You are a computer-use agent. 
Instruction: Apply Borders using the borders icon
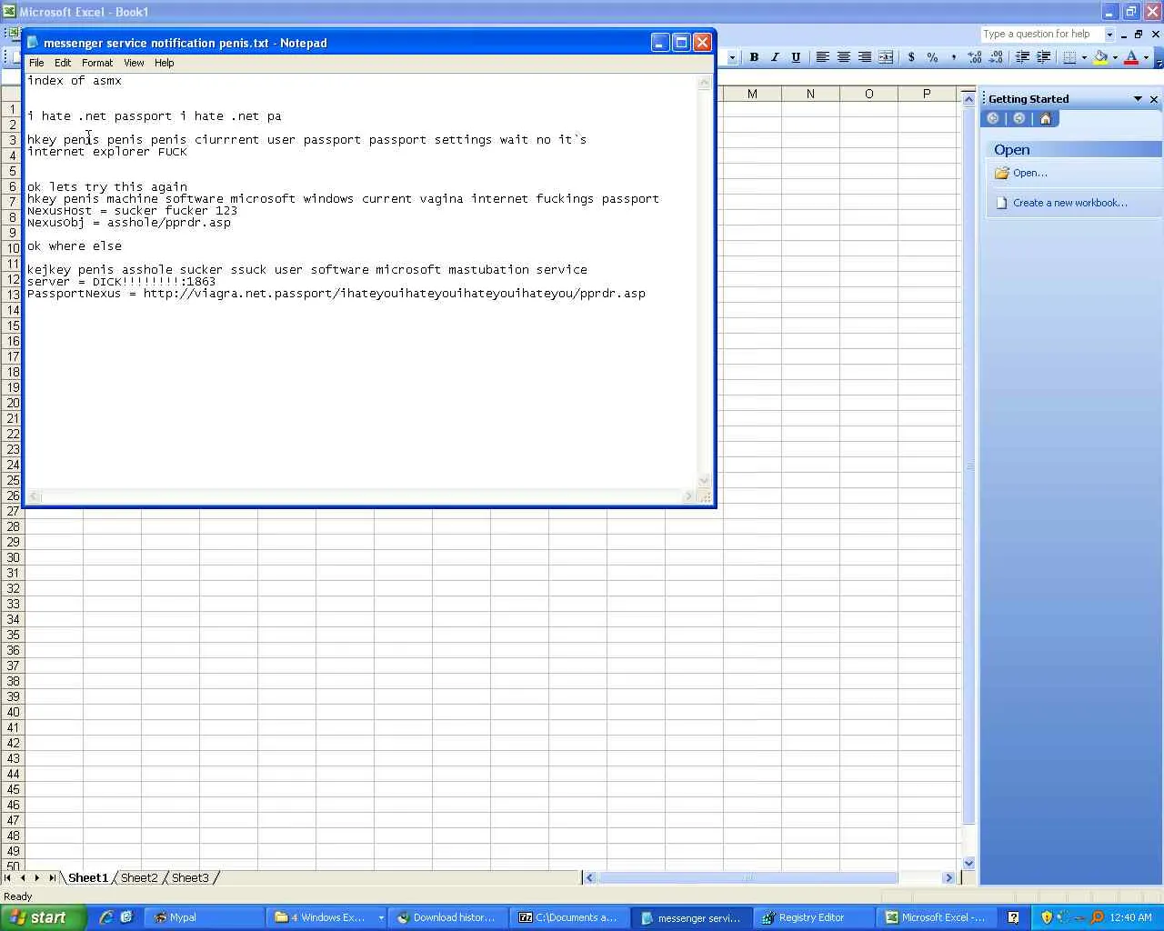pyautogui.click(x=1069, y=57)
